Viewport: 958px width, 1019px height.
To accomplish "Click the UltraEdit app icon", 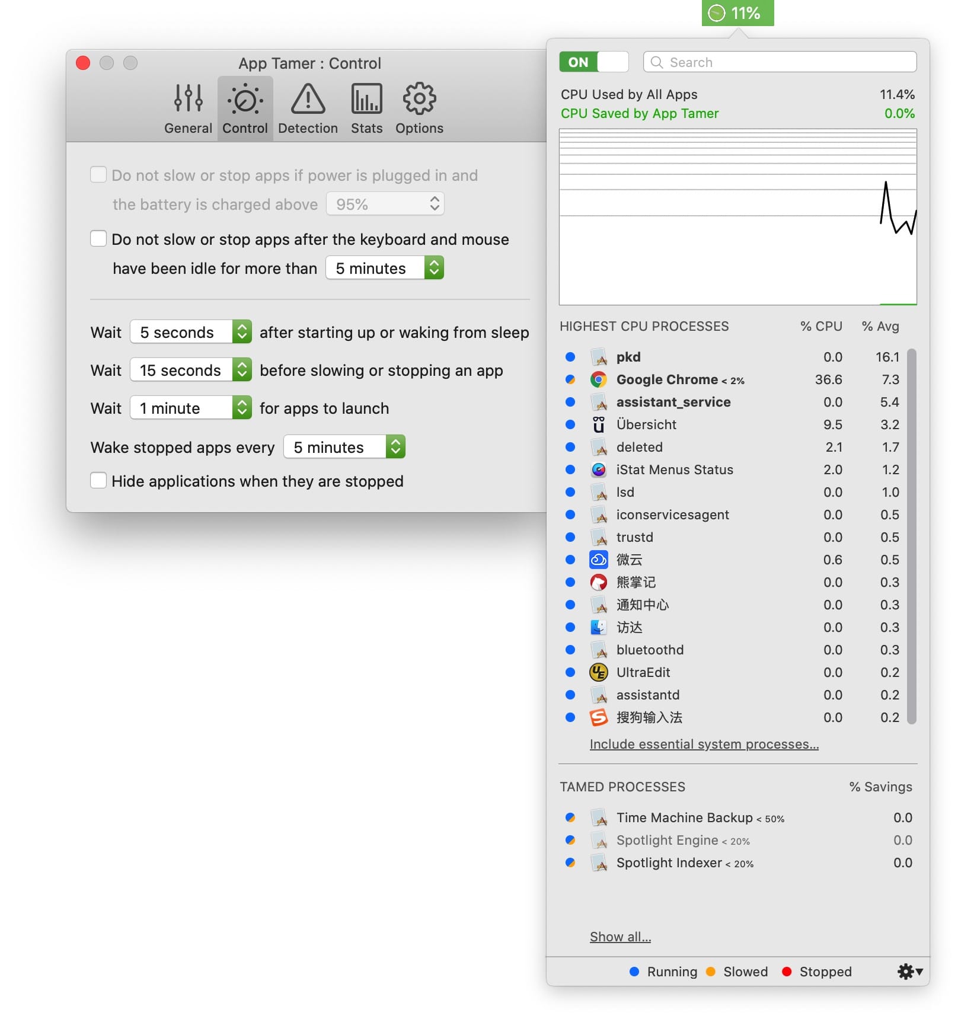I will [598, 672].
